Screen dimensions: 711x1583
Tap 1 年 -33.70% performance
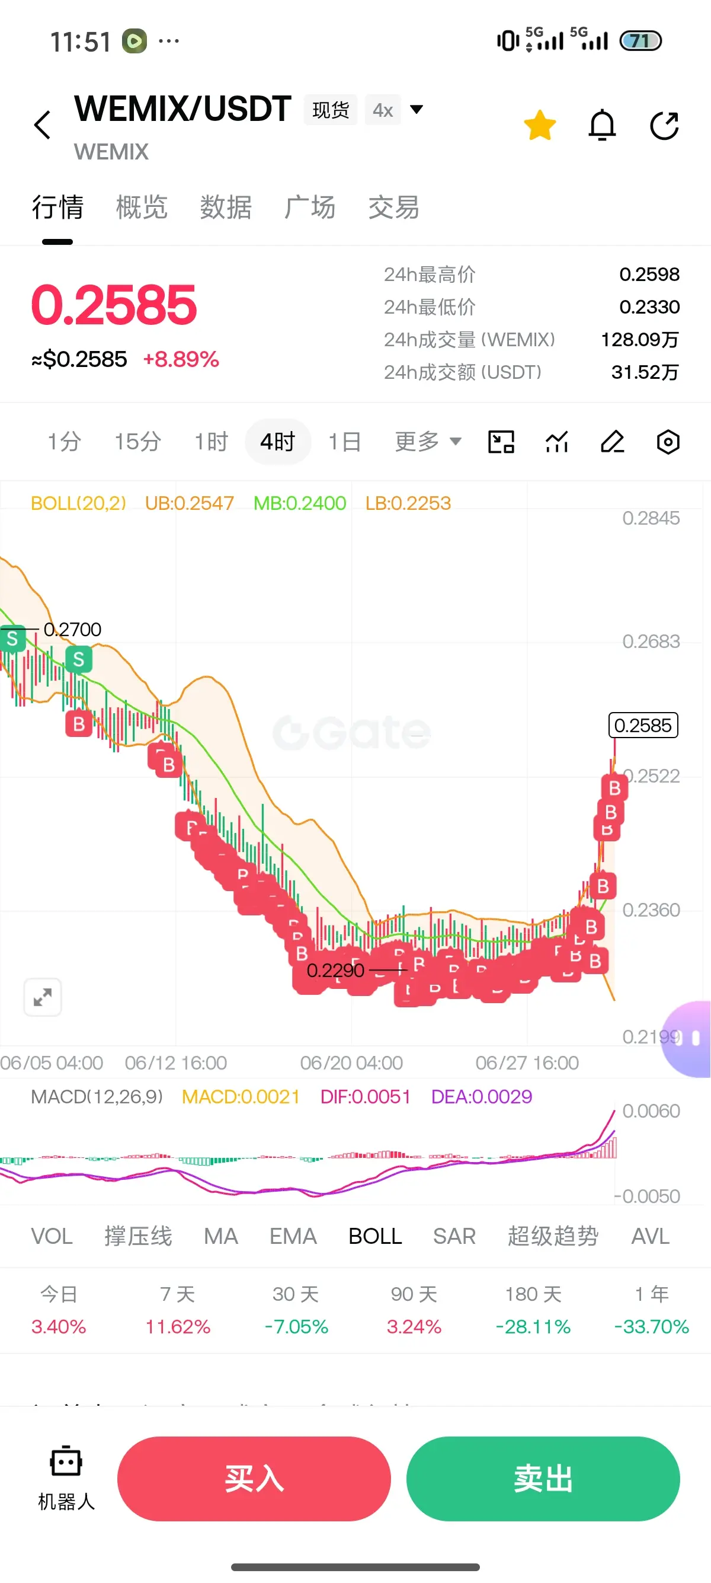coord(651,1310)
